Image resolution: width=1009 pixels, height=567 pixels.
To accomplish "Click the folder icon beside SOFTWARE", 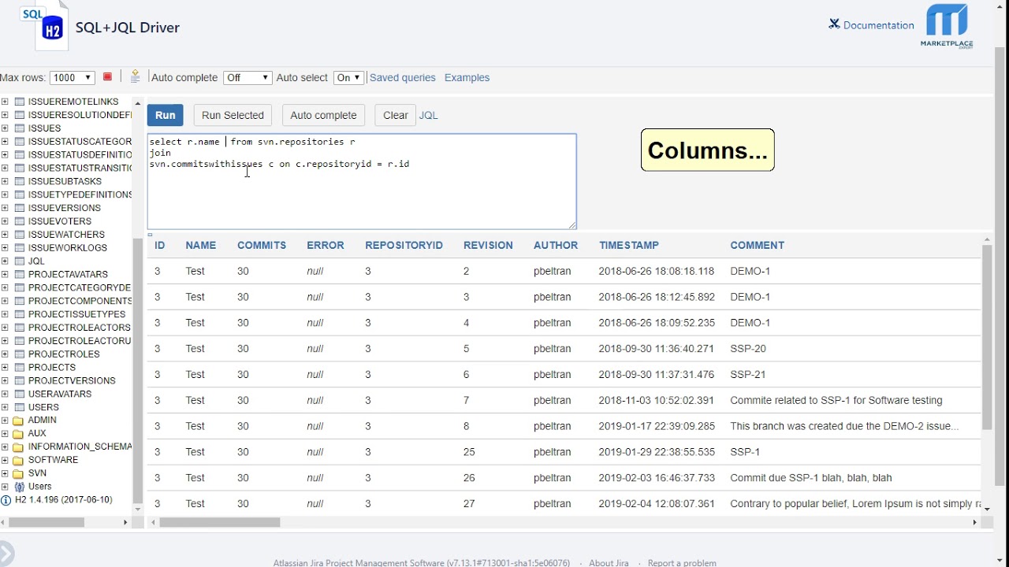I will [19, 460].
